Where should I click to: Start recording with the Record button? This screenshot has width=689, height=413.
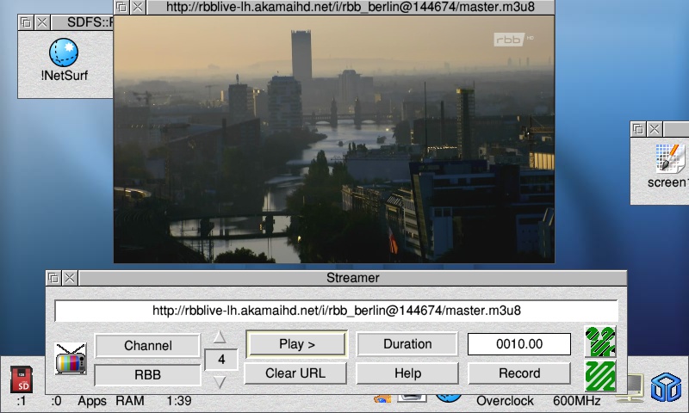(x=519, y=373)
